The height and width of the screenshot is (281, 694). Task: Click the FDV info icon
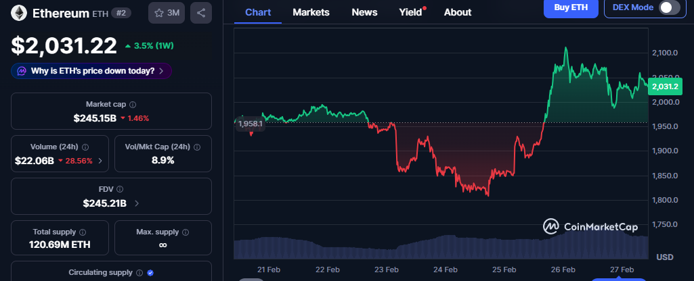[120, 190]
